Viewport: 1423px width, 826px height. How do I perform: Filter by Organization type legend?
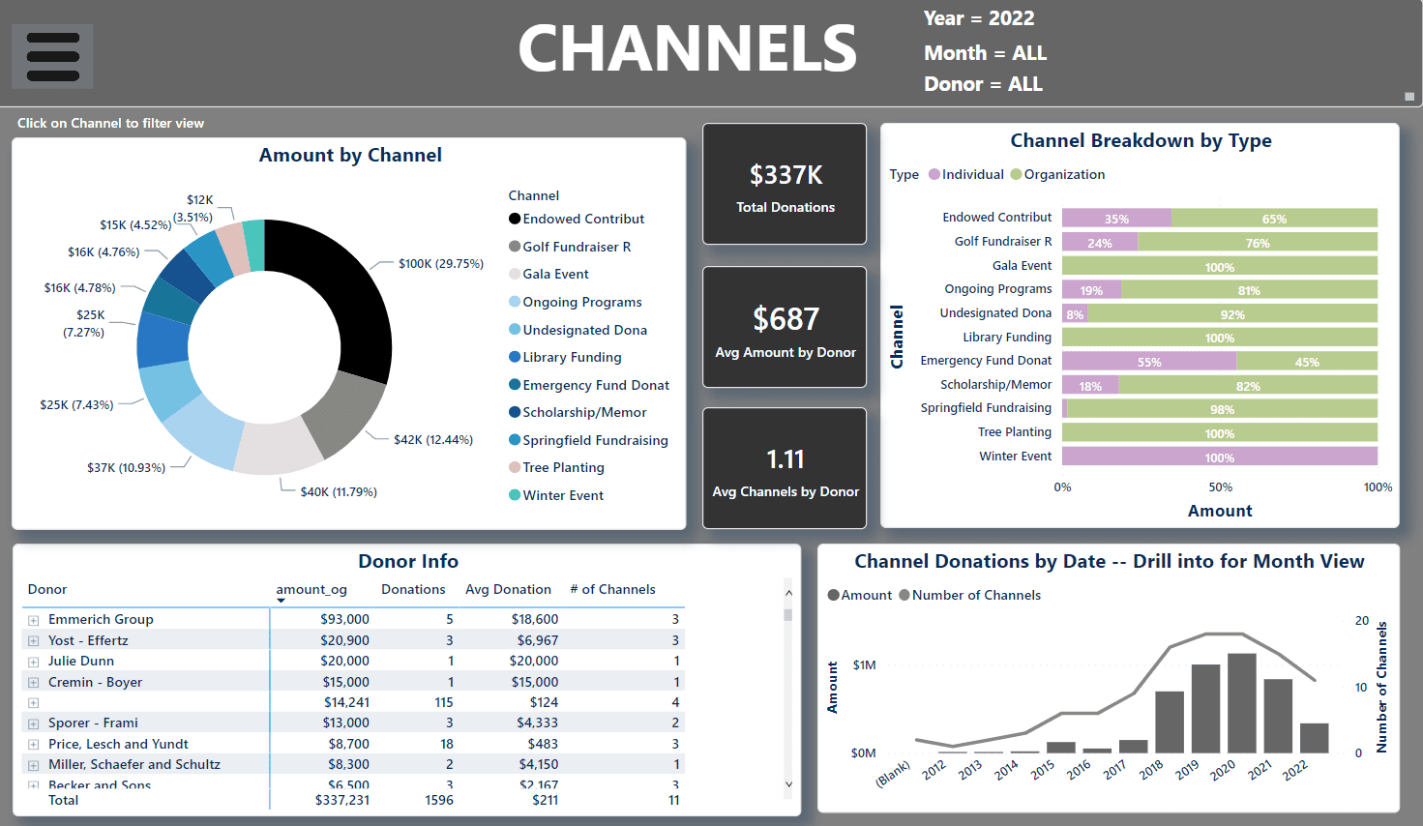click(x=1057, y=174)
